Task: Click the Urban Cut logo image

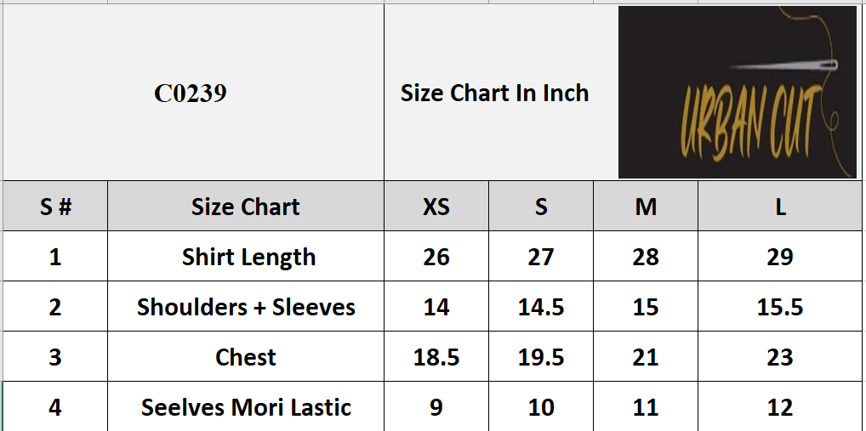Action: click(737, 92)
